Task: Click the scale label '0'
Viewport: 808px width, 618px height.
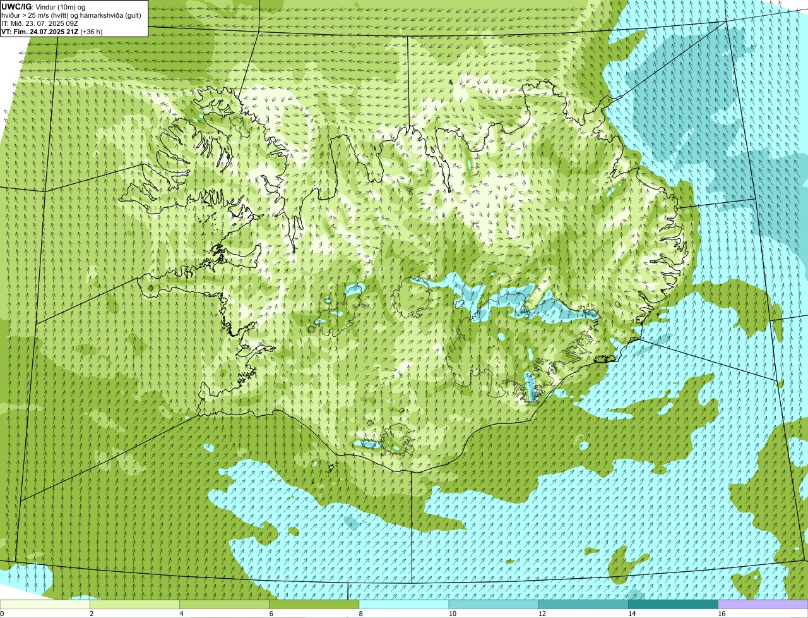Action: [2, 614]
